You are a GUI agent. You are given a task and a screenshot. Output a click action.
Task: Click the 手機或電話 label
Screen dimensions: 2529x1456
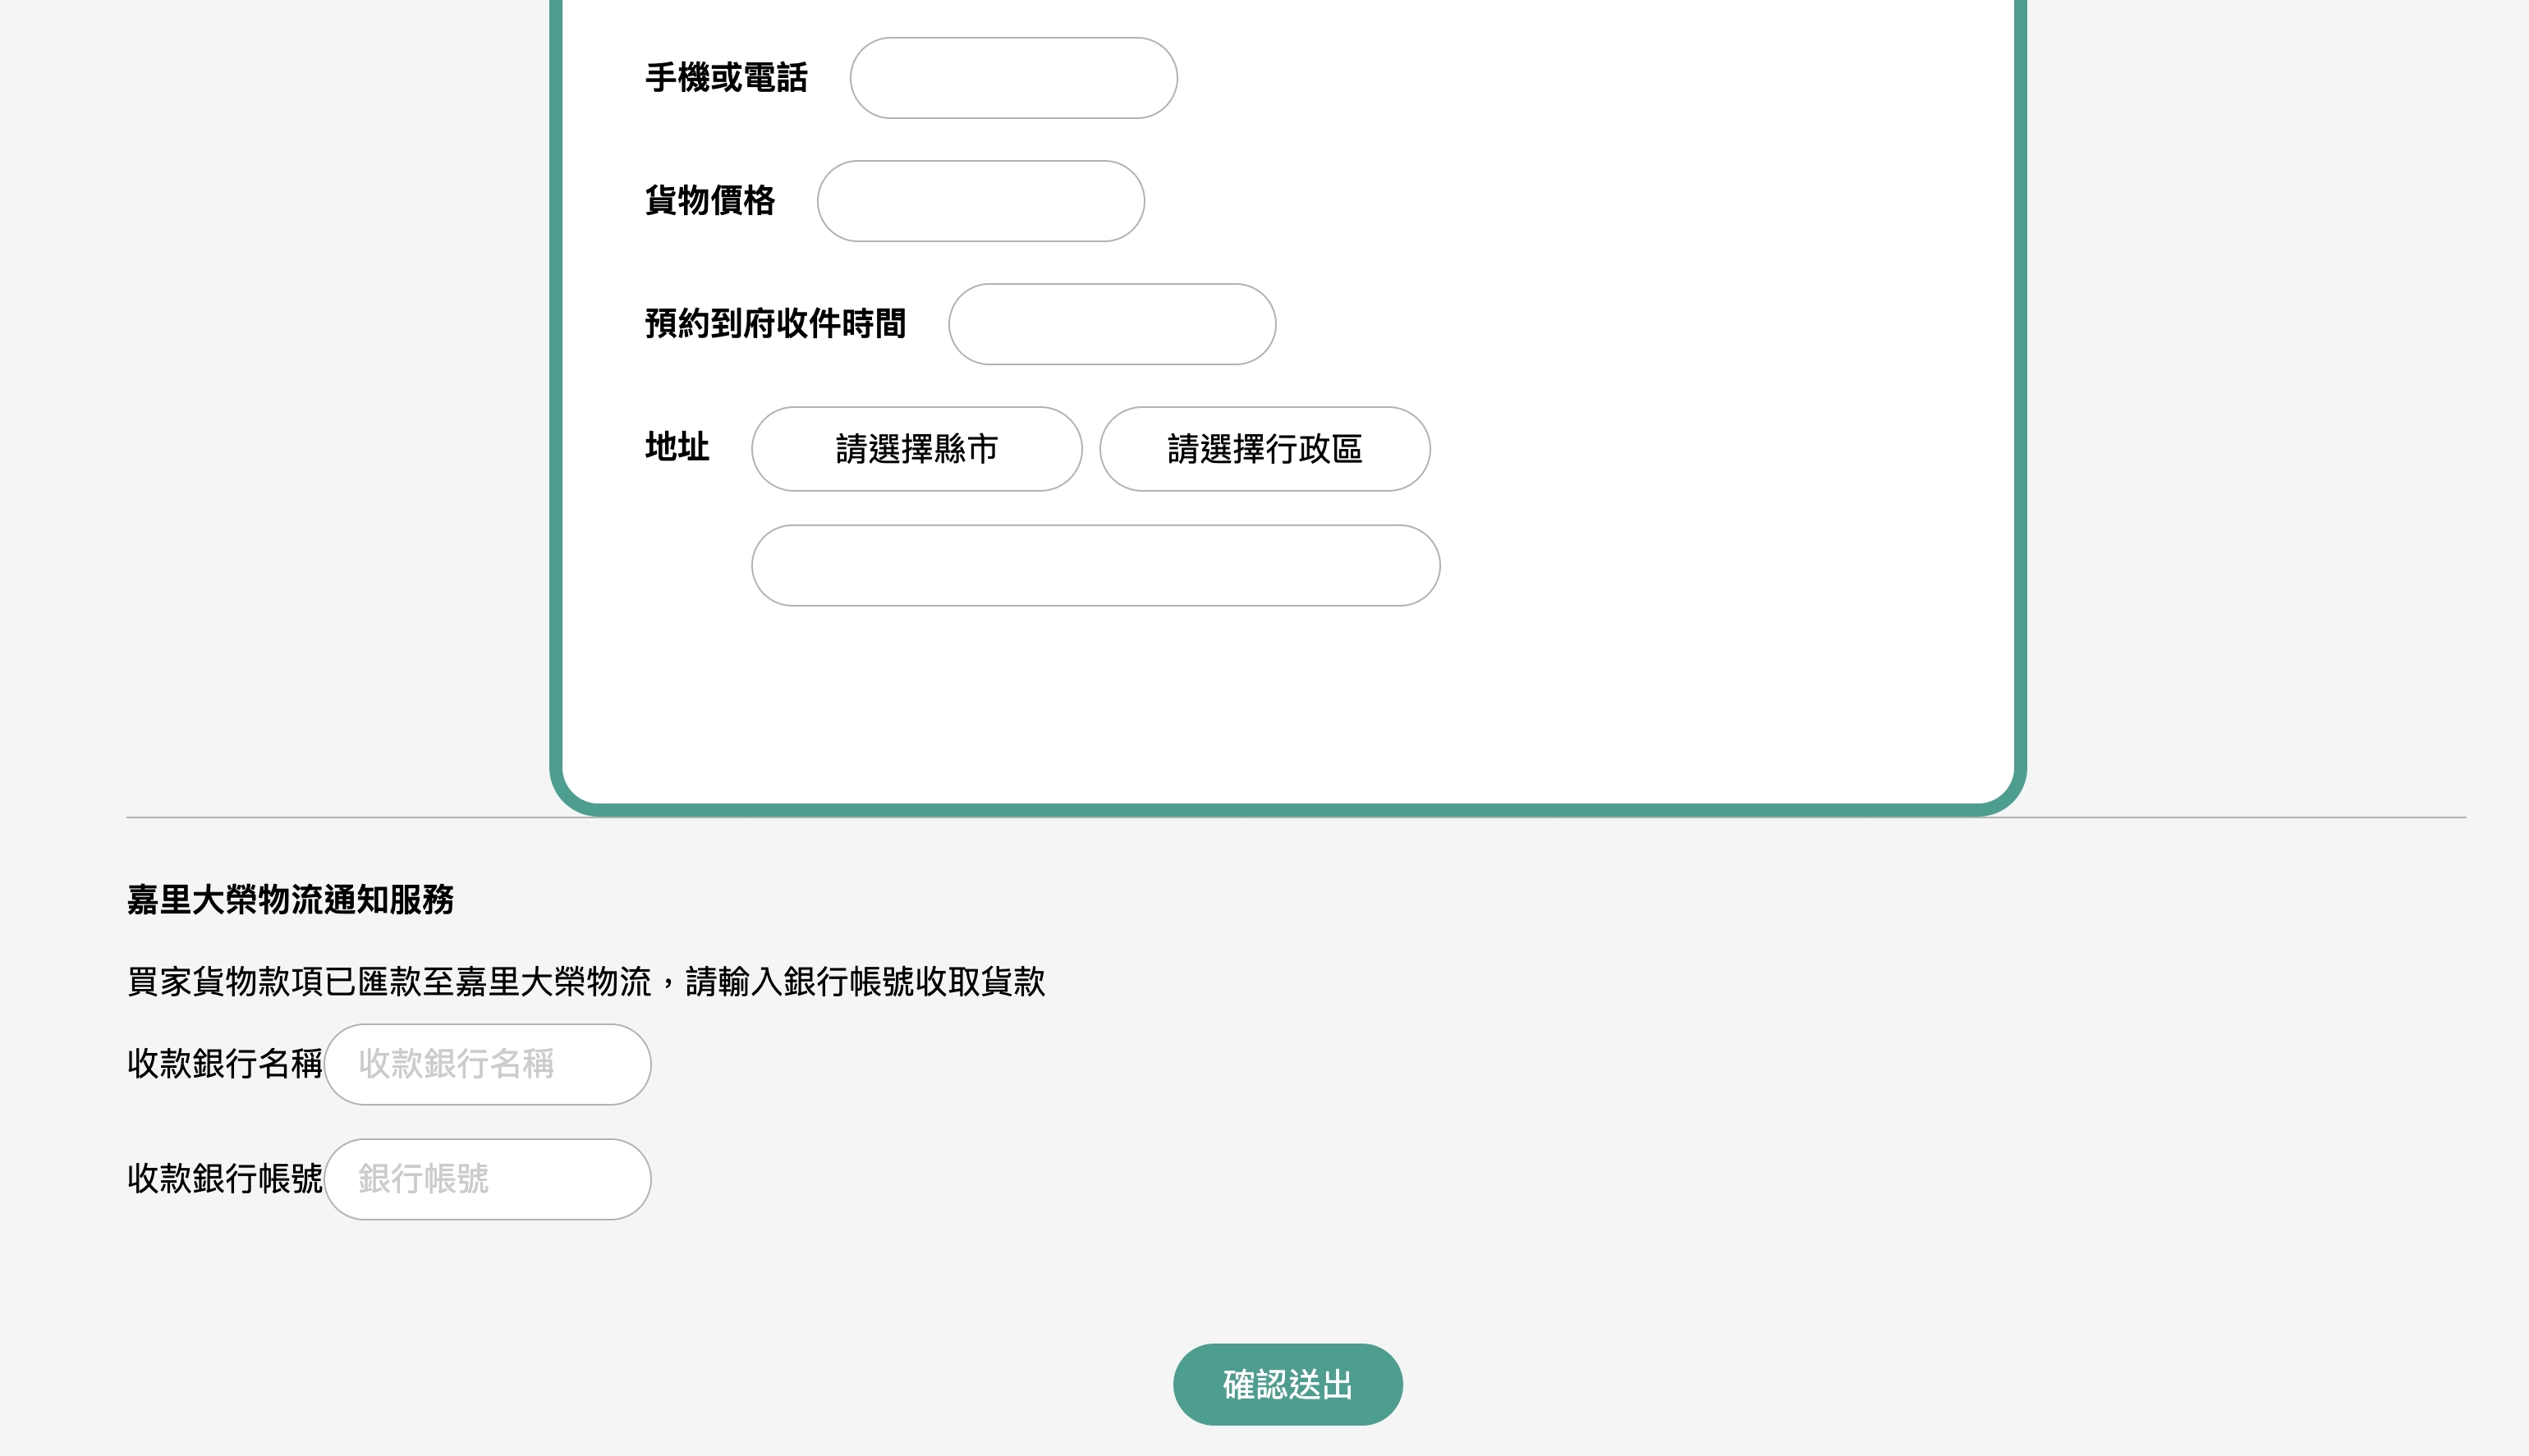coord(727,78)
